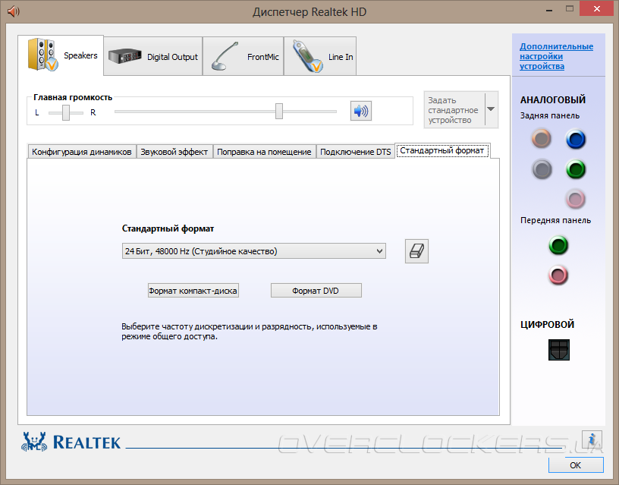This screenshot has width=619, height=485.
Task: Select the blue rear panel jack
Action: [576, 139]
